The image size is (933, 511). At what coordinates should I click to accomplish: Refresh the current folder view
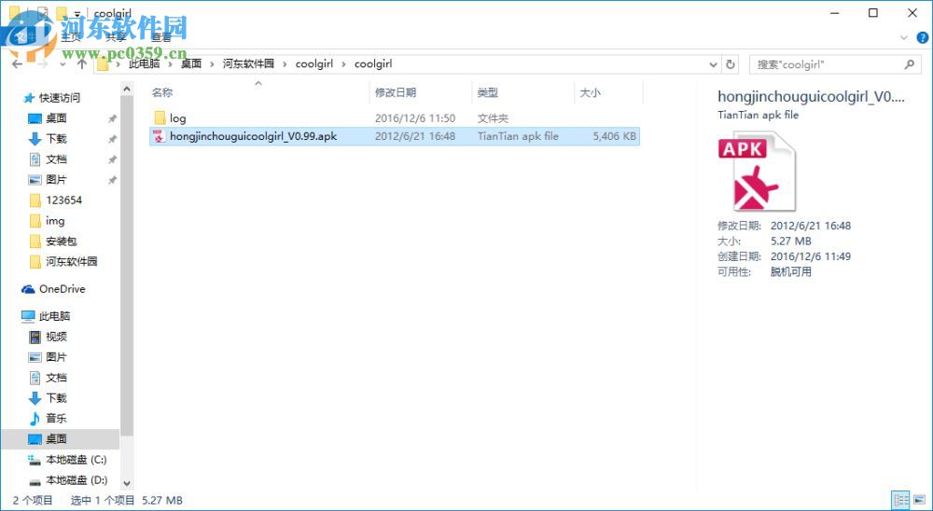(731, 64)
